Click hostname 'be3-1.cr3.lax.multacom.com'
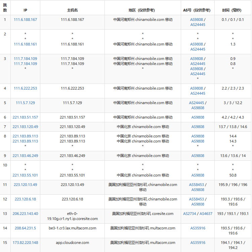This screenshot has height=252, width=252. (x=72, y=228)
